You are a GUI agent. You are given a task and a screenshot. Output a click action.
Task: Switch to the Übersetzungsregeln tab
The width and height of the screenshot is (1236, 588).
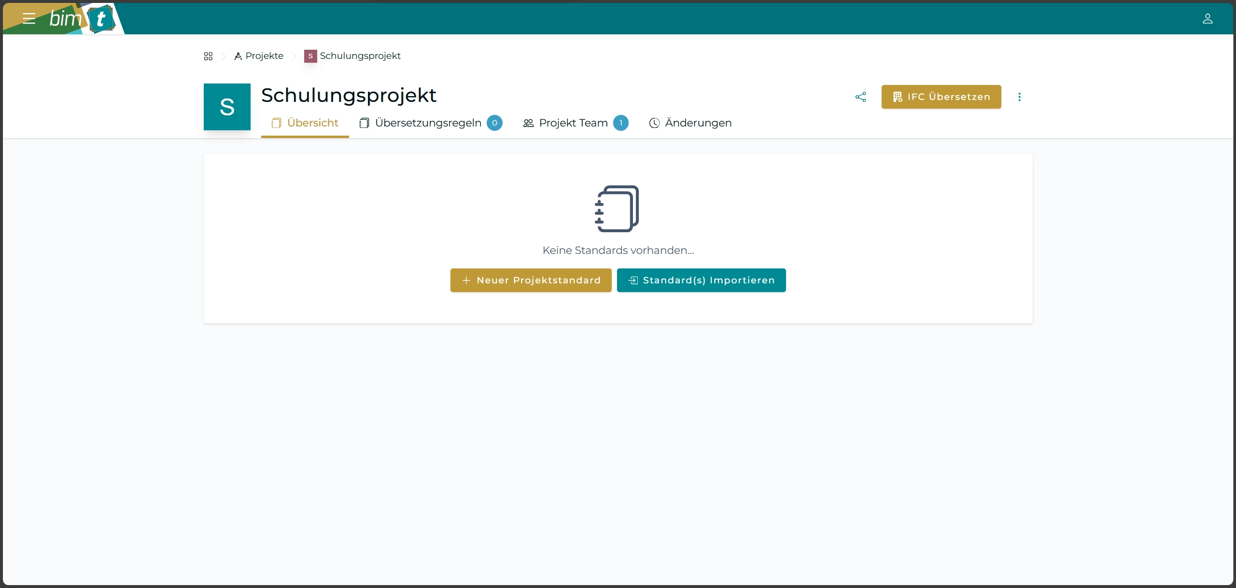point(428,123)
